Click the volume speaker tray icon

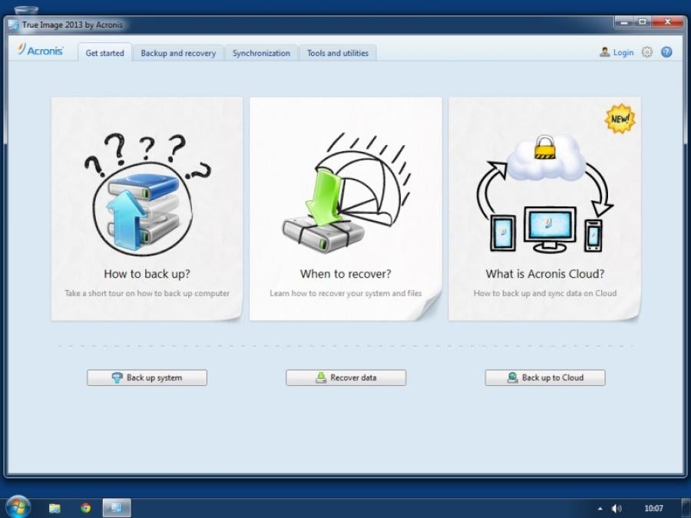[617, 509]
